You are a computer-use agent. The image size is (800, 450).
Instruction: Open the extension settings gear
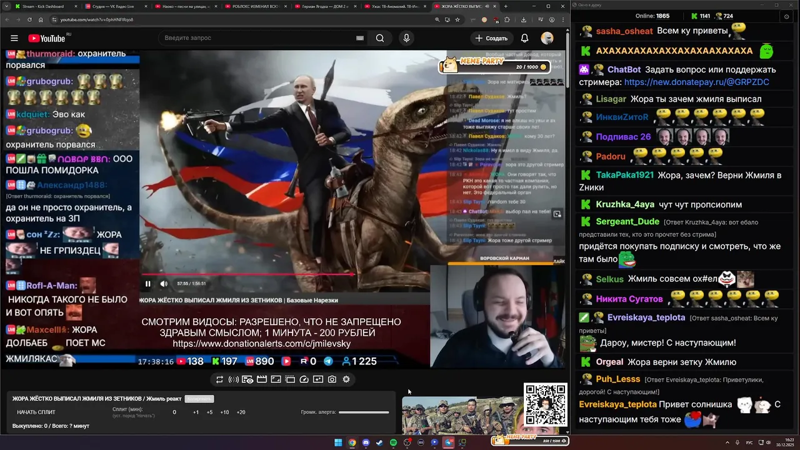coord(346,379)
